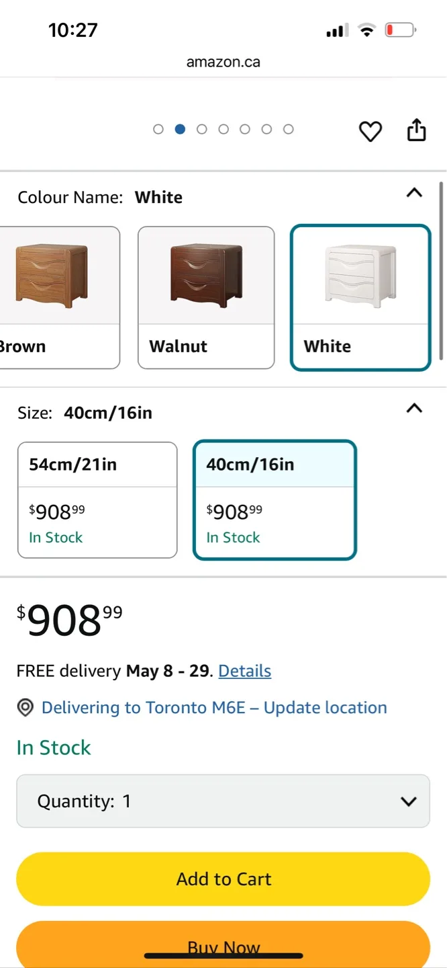The image size is (447, 968).
Task: Collapse the Size section
Action: point(414,409)
